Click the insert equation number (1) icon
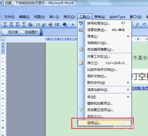 (38, 25)
